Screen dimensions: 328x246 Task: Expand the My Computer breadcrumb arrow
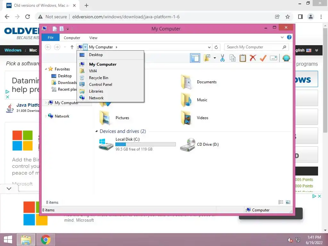pos(117,47)
